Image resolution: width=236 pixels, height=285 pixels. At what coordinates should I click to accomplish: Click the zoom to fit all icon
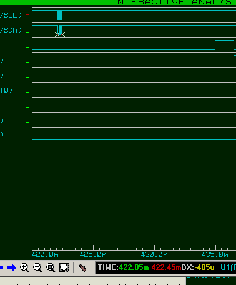(x=51, y=267)
